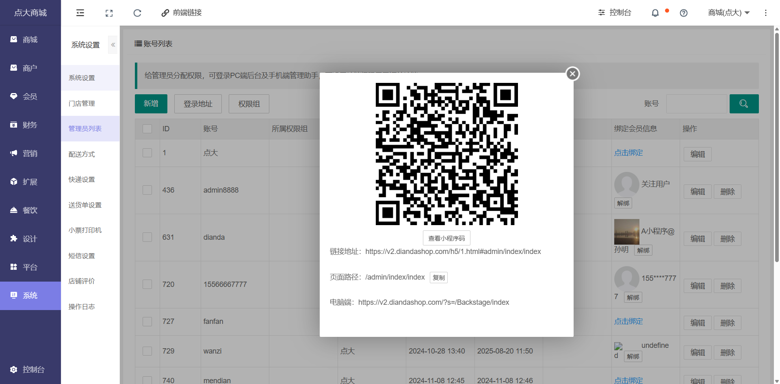Copy the page path with 复制

tap(439, 278)
